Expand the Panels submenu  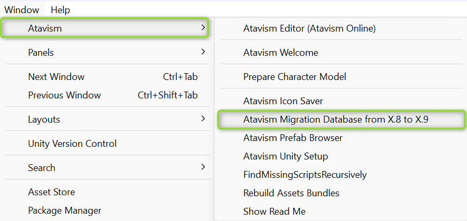[x=41, y=53]
